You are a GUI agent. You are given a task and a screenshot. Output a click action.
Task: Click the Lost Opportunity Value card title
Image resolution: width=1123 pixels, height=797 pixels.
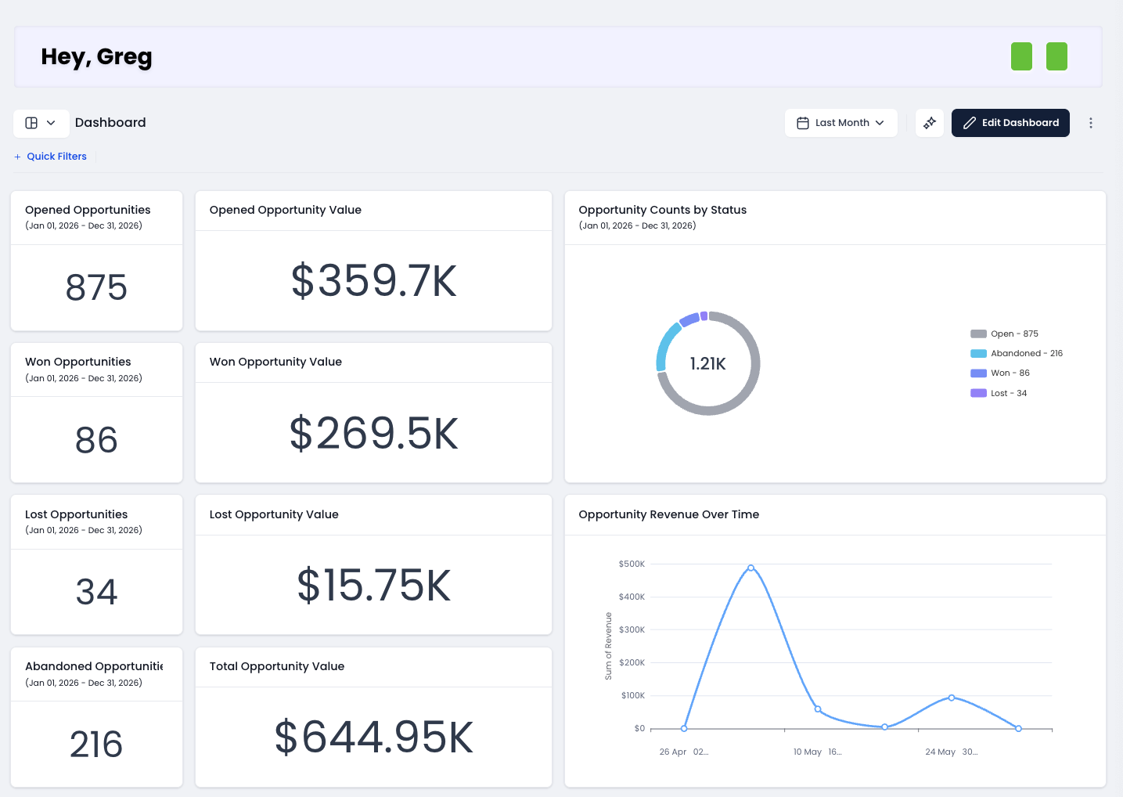point(274,514)
